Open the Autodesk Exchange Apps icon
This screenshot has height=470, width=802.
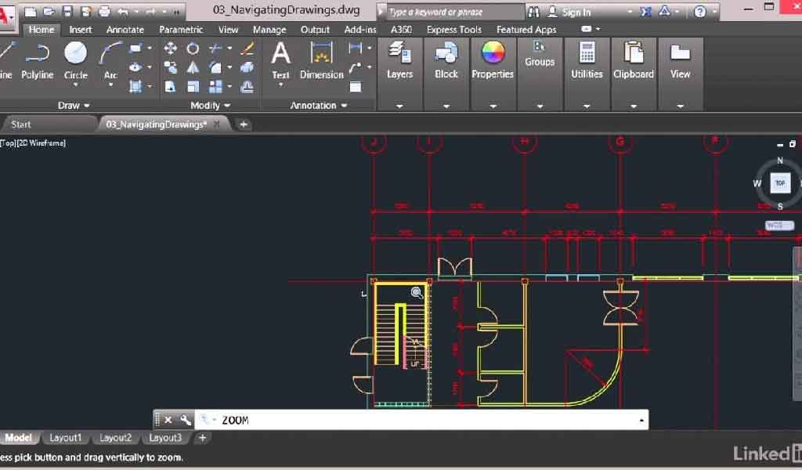(x=646, y=11)
